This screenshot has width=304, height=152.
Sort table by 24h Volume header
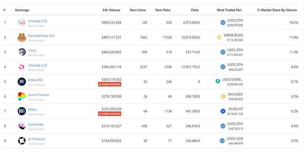point(111,10)
